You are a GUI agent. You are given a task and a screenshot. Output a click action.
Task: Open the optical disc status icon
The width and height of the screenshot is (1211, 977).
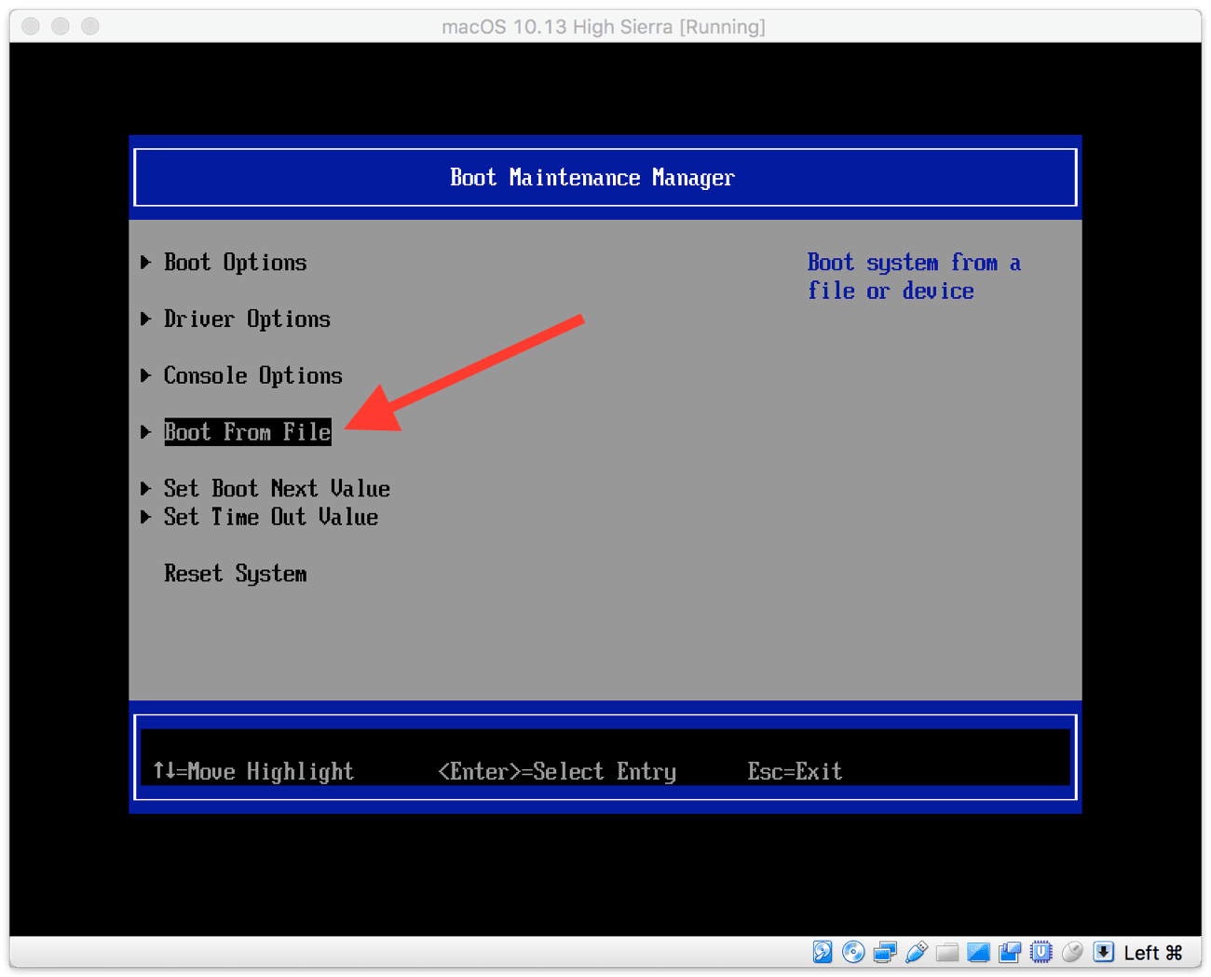click(x=853, y=952)
